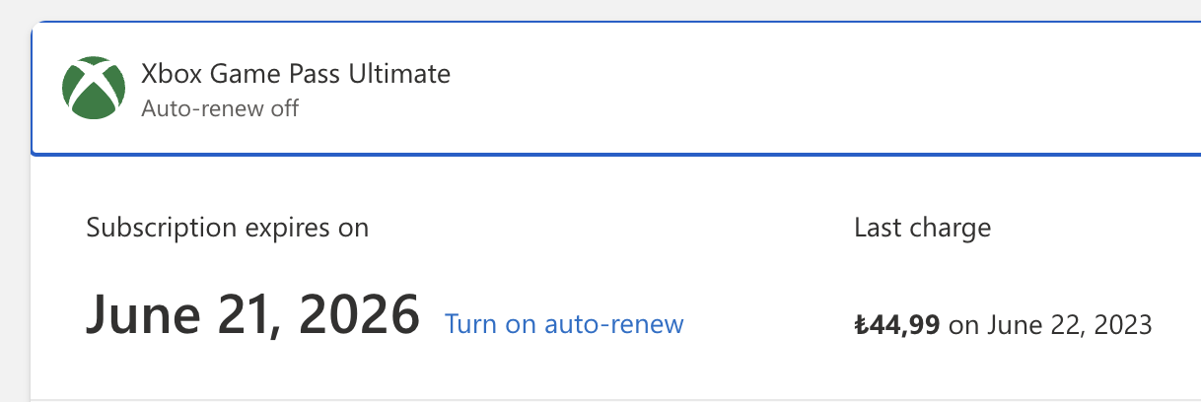Click the green Xbox logo icon

tap(94, 88)
